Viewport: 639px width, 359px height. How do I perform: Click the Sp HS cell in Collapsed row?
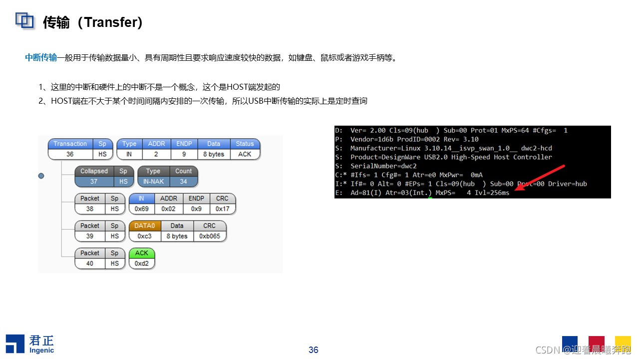(x=123, y=177)
